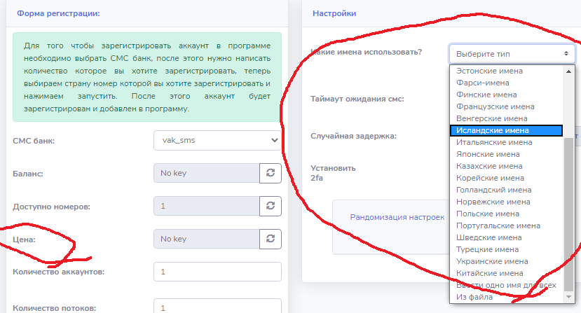Select Польские имена option

coord(506,214)
